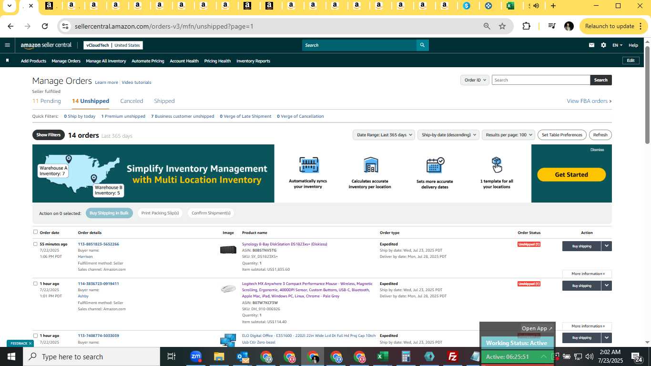Open Excel from the taskbar

click(382, 356)
